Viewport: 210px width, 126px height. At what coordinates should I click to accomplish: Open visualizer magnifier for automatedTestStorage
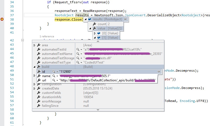pos(78,58)
